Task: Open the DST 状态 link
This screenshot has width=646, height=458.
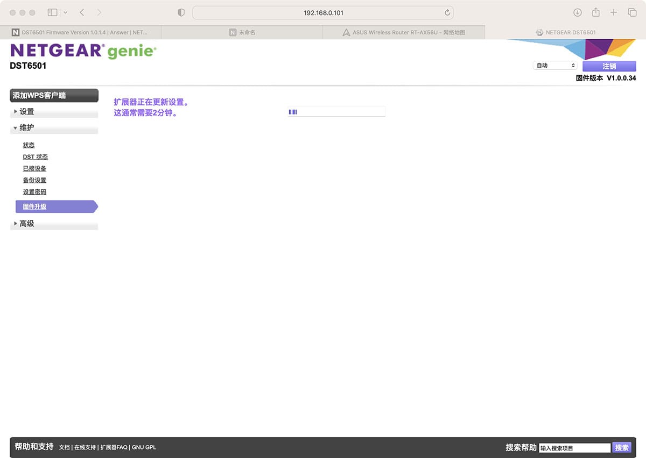Action: 36,157
